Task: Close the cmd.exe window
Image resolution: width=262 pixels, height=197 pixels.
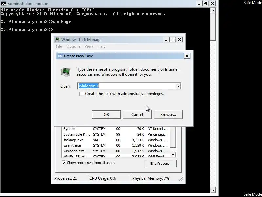Action: [x=213, y=4]
